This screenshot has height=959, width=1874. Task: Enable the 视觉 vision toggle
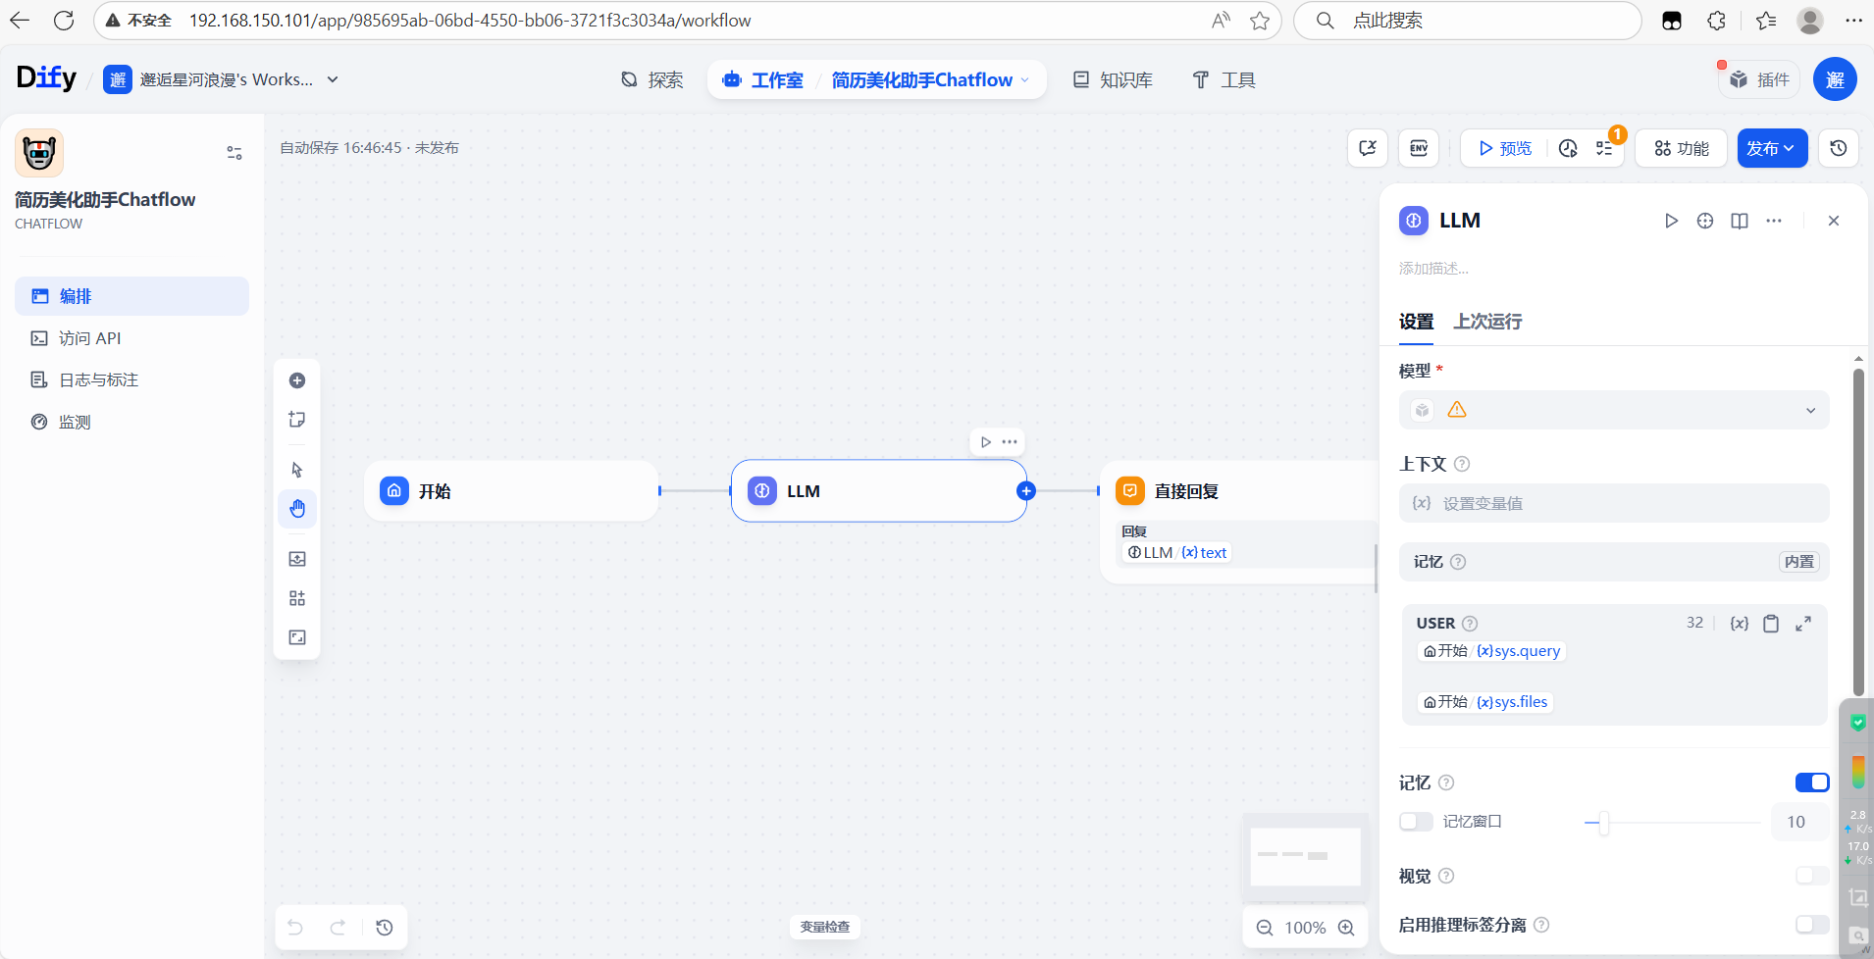coord(1811,876)
